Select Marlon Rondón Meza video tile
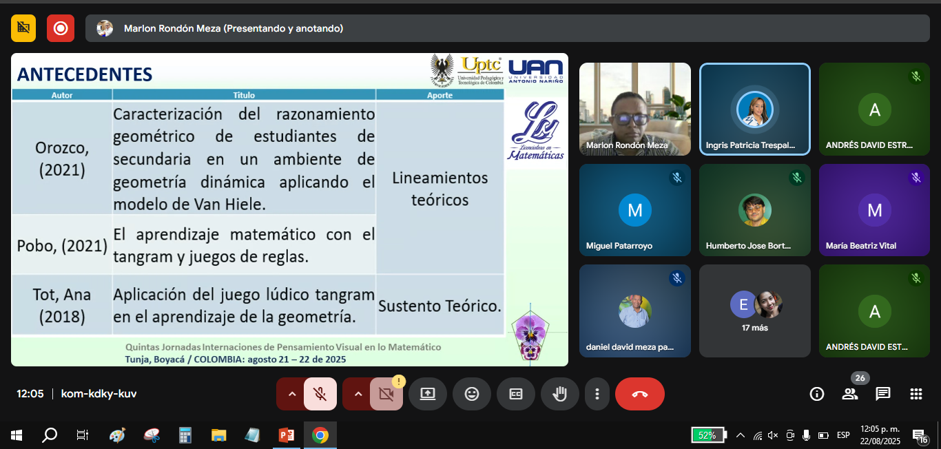This screenshot has width=941, height=449. pyautogui.click(x=634, y=109)
